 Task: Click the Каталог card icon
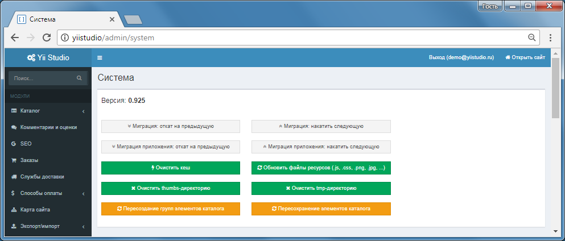tap(14, 111)
